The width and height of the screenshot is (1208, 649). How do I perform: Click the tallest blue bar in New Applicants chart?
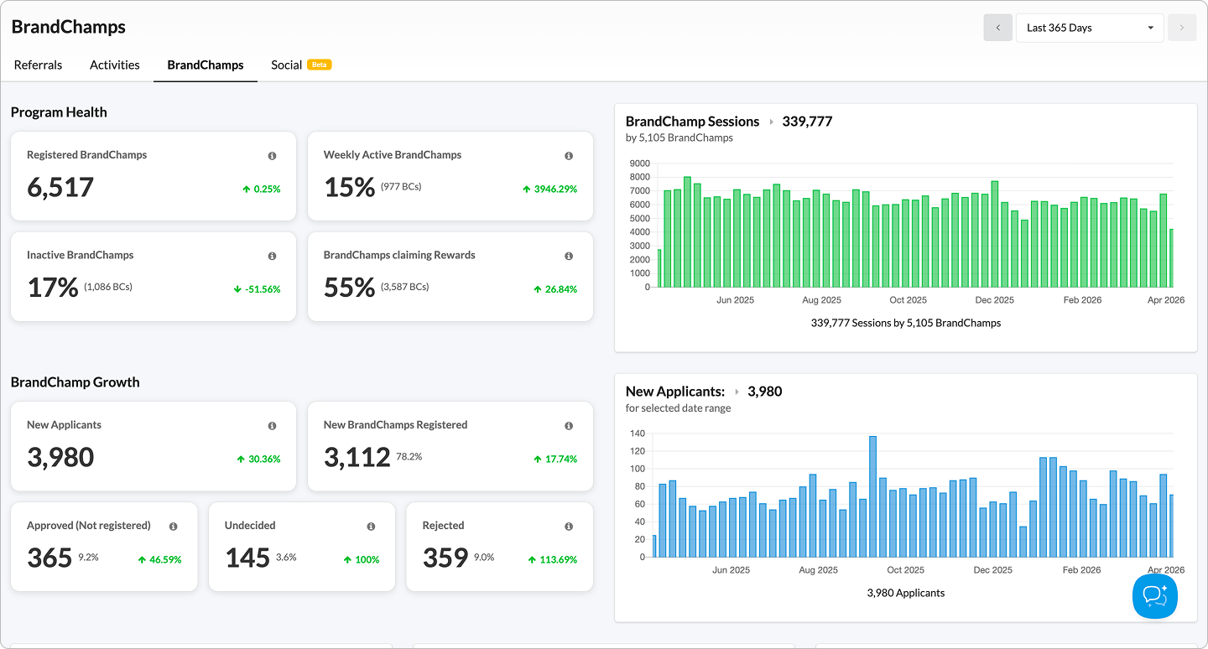[872, 496]
